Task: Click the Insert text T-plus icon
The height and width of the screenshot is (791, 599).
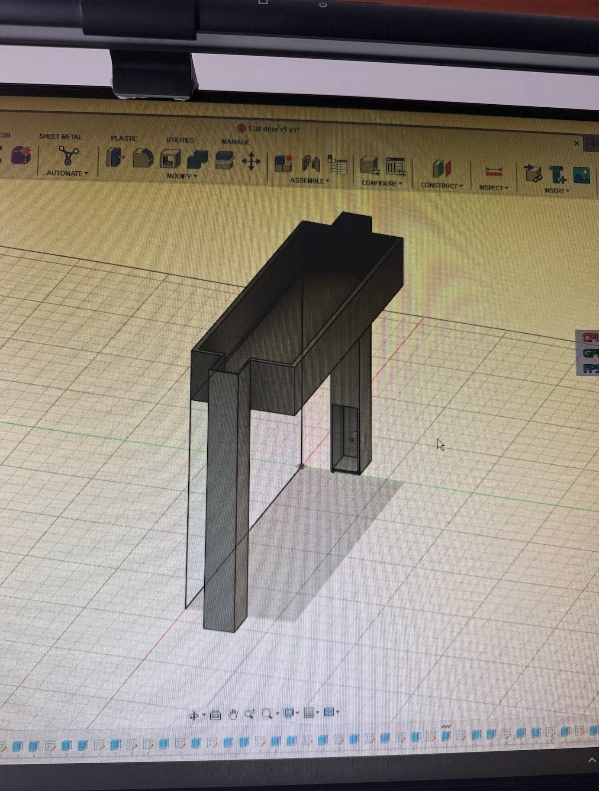Action: [557, 175]
